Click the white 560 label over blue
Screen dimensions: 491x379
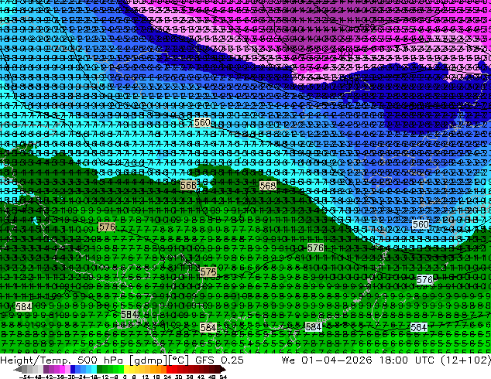[421, 224]
